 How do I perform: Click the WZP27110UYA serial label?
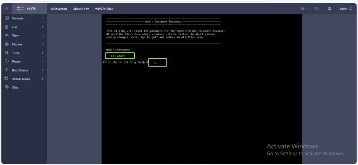pyautogui.click(x=104, y=9)
